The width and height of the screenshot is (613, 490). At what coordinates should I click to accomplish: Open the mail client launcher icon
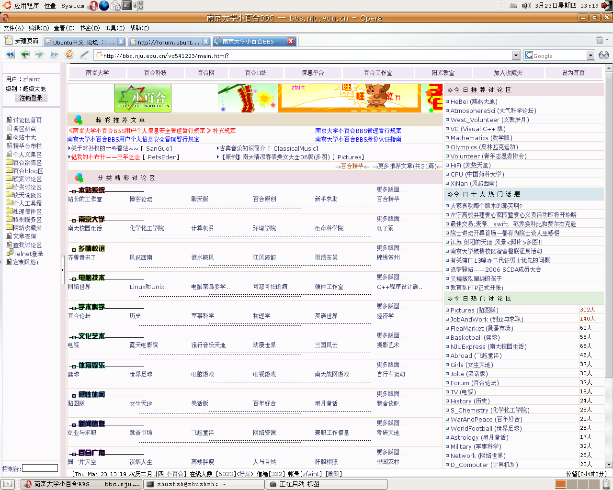tap(115, 6)
